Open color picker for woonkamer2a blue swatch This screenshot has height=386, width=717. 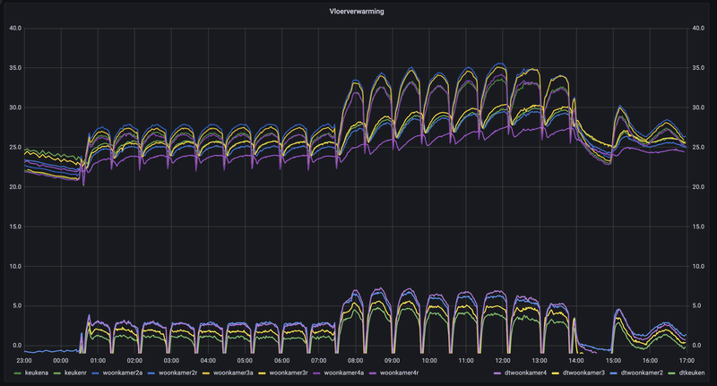pos(96,373)
